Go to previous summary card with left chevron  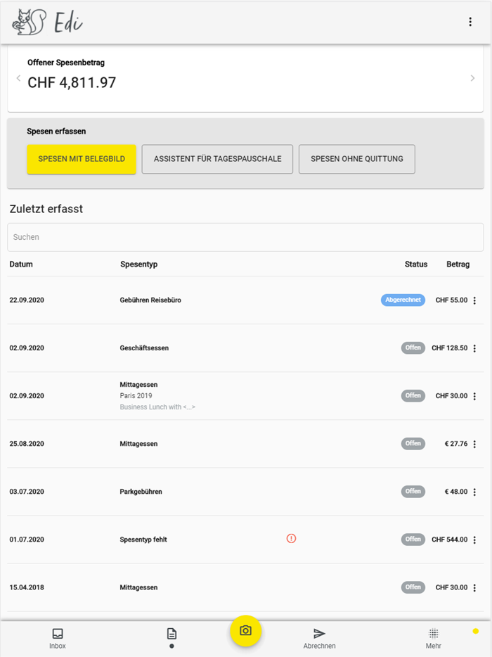(18, 78)
